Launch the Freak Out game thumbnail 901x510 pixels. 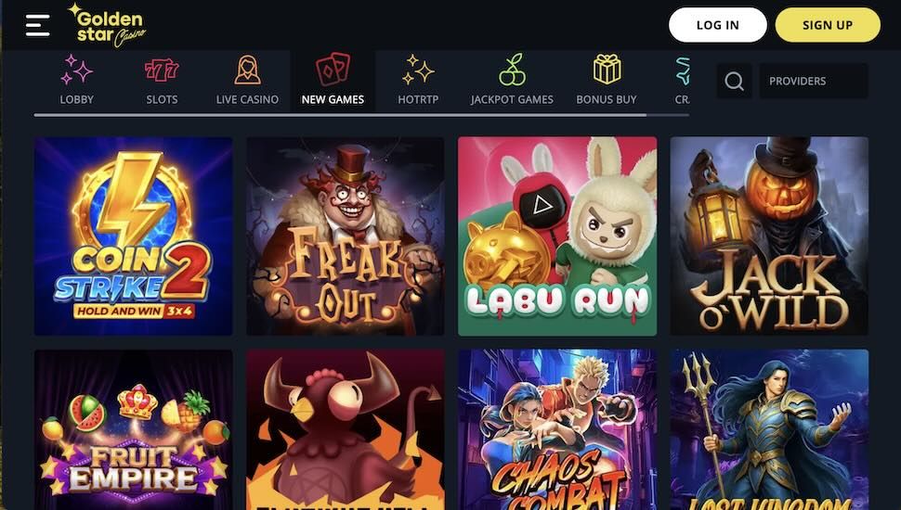[x=346, y=236]
